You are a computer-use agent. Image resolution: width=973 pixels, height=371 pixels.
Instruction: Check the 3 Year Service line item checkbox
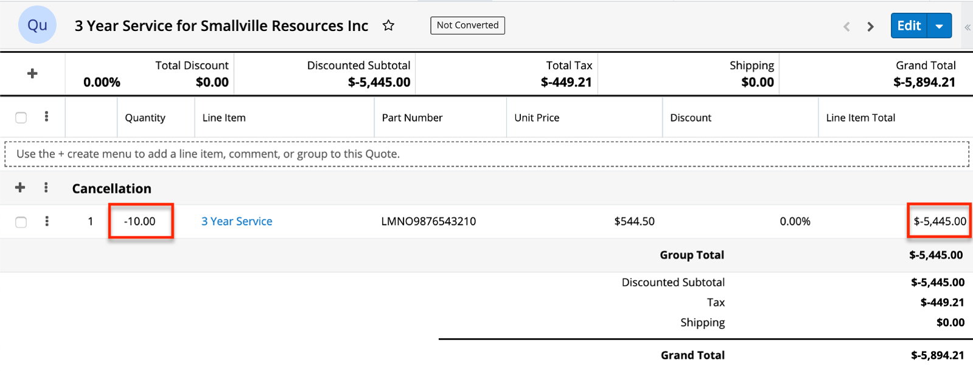[21, 222]
